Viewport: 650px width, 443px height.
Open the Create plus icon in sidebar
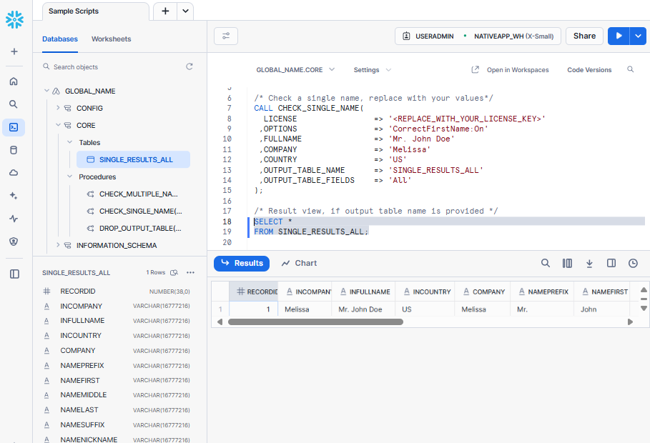pyautogui.click(x=14, y=51)
